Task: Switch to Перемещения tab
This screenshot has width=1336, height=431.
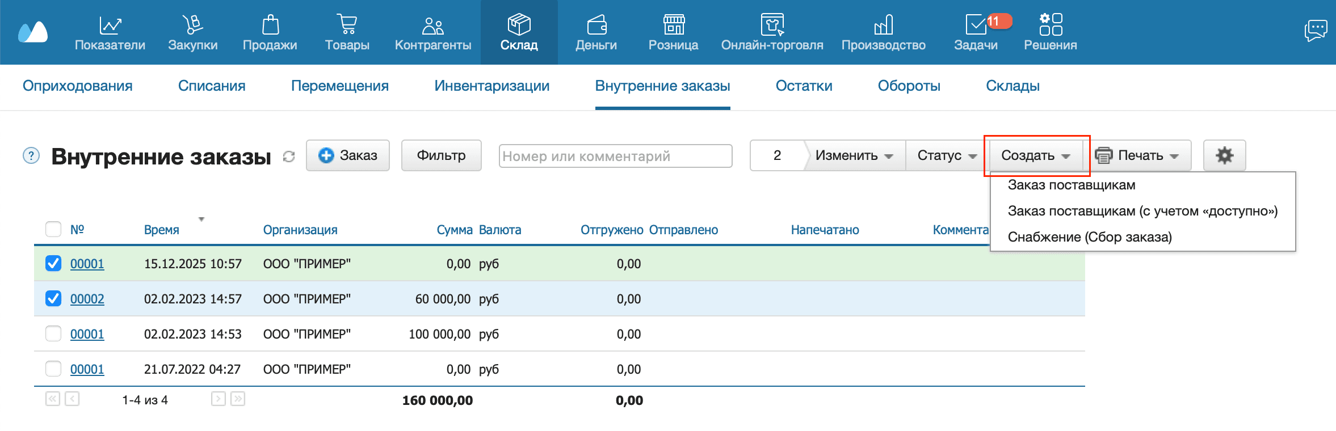Action: (x=340, y=86)
